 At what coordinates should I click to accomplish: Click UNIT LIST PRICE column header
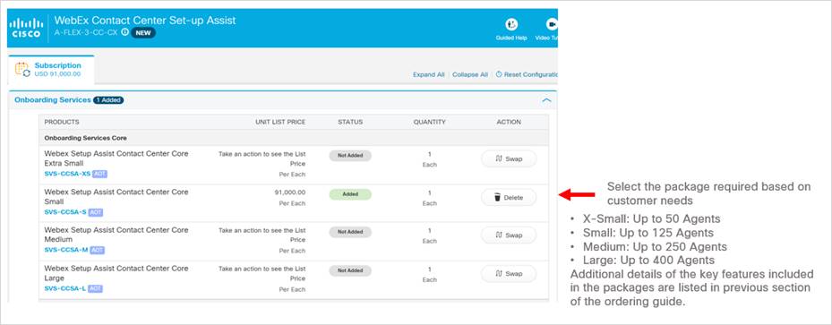(280, 122)
